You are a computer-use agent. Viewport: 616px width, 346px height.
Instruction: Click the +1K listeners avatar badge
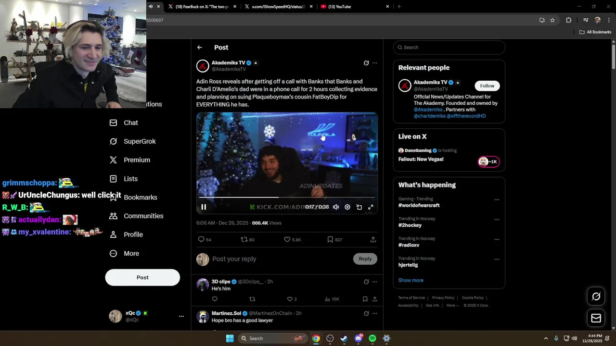(x=488, y=162)
